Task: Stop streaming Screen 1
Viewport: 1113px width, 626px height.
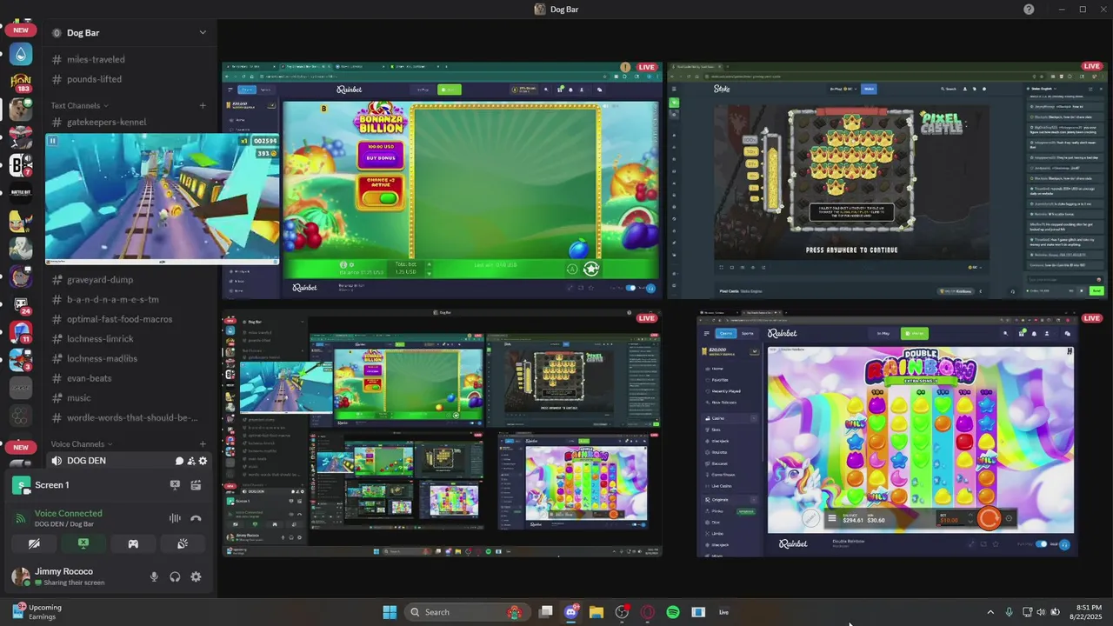Action: coord(175,485)
